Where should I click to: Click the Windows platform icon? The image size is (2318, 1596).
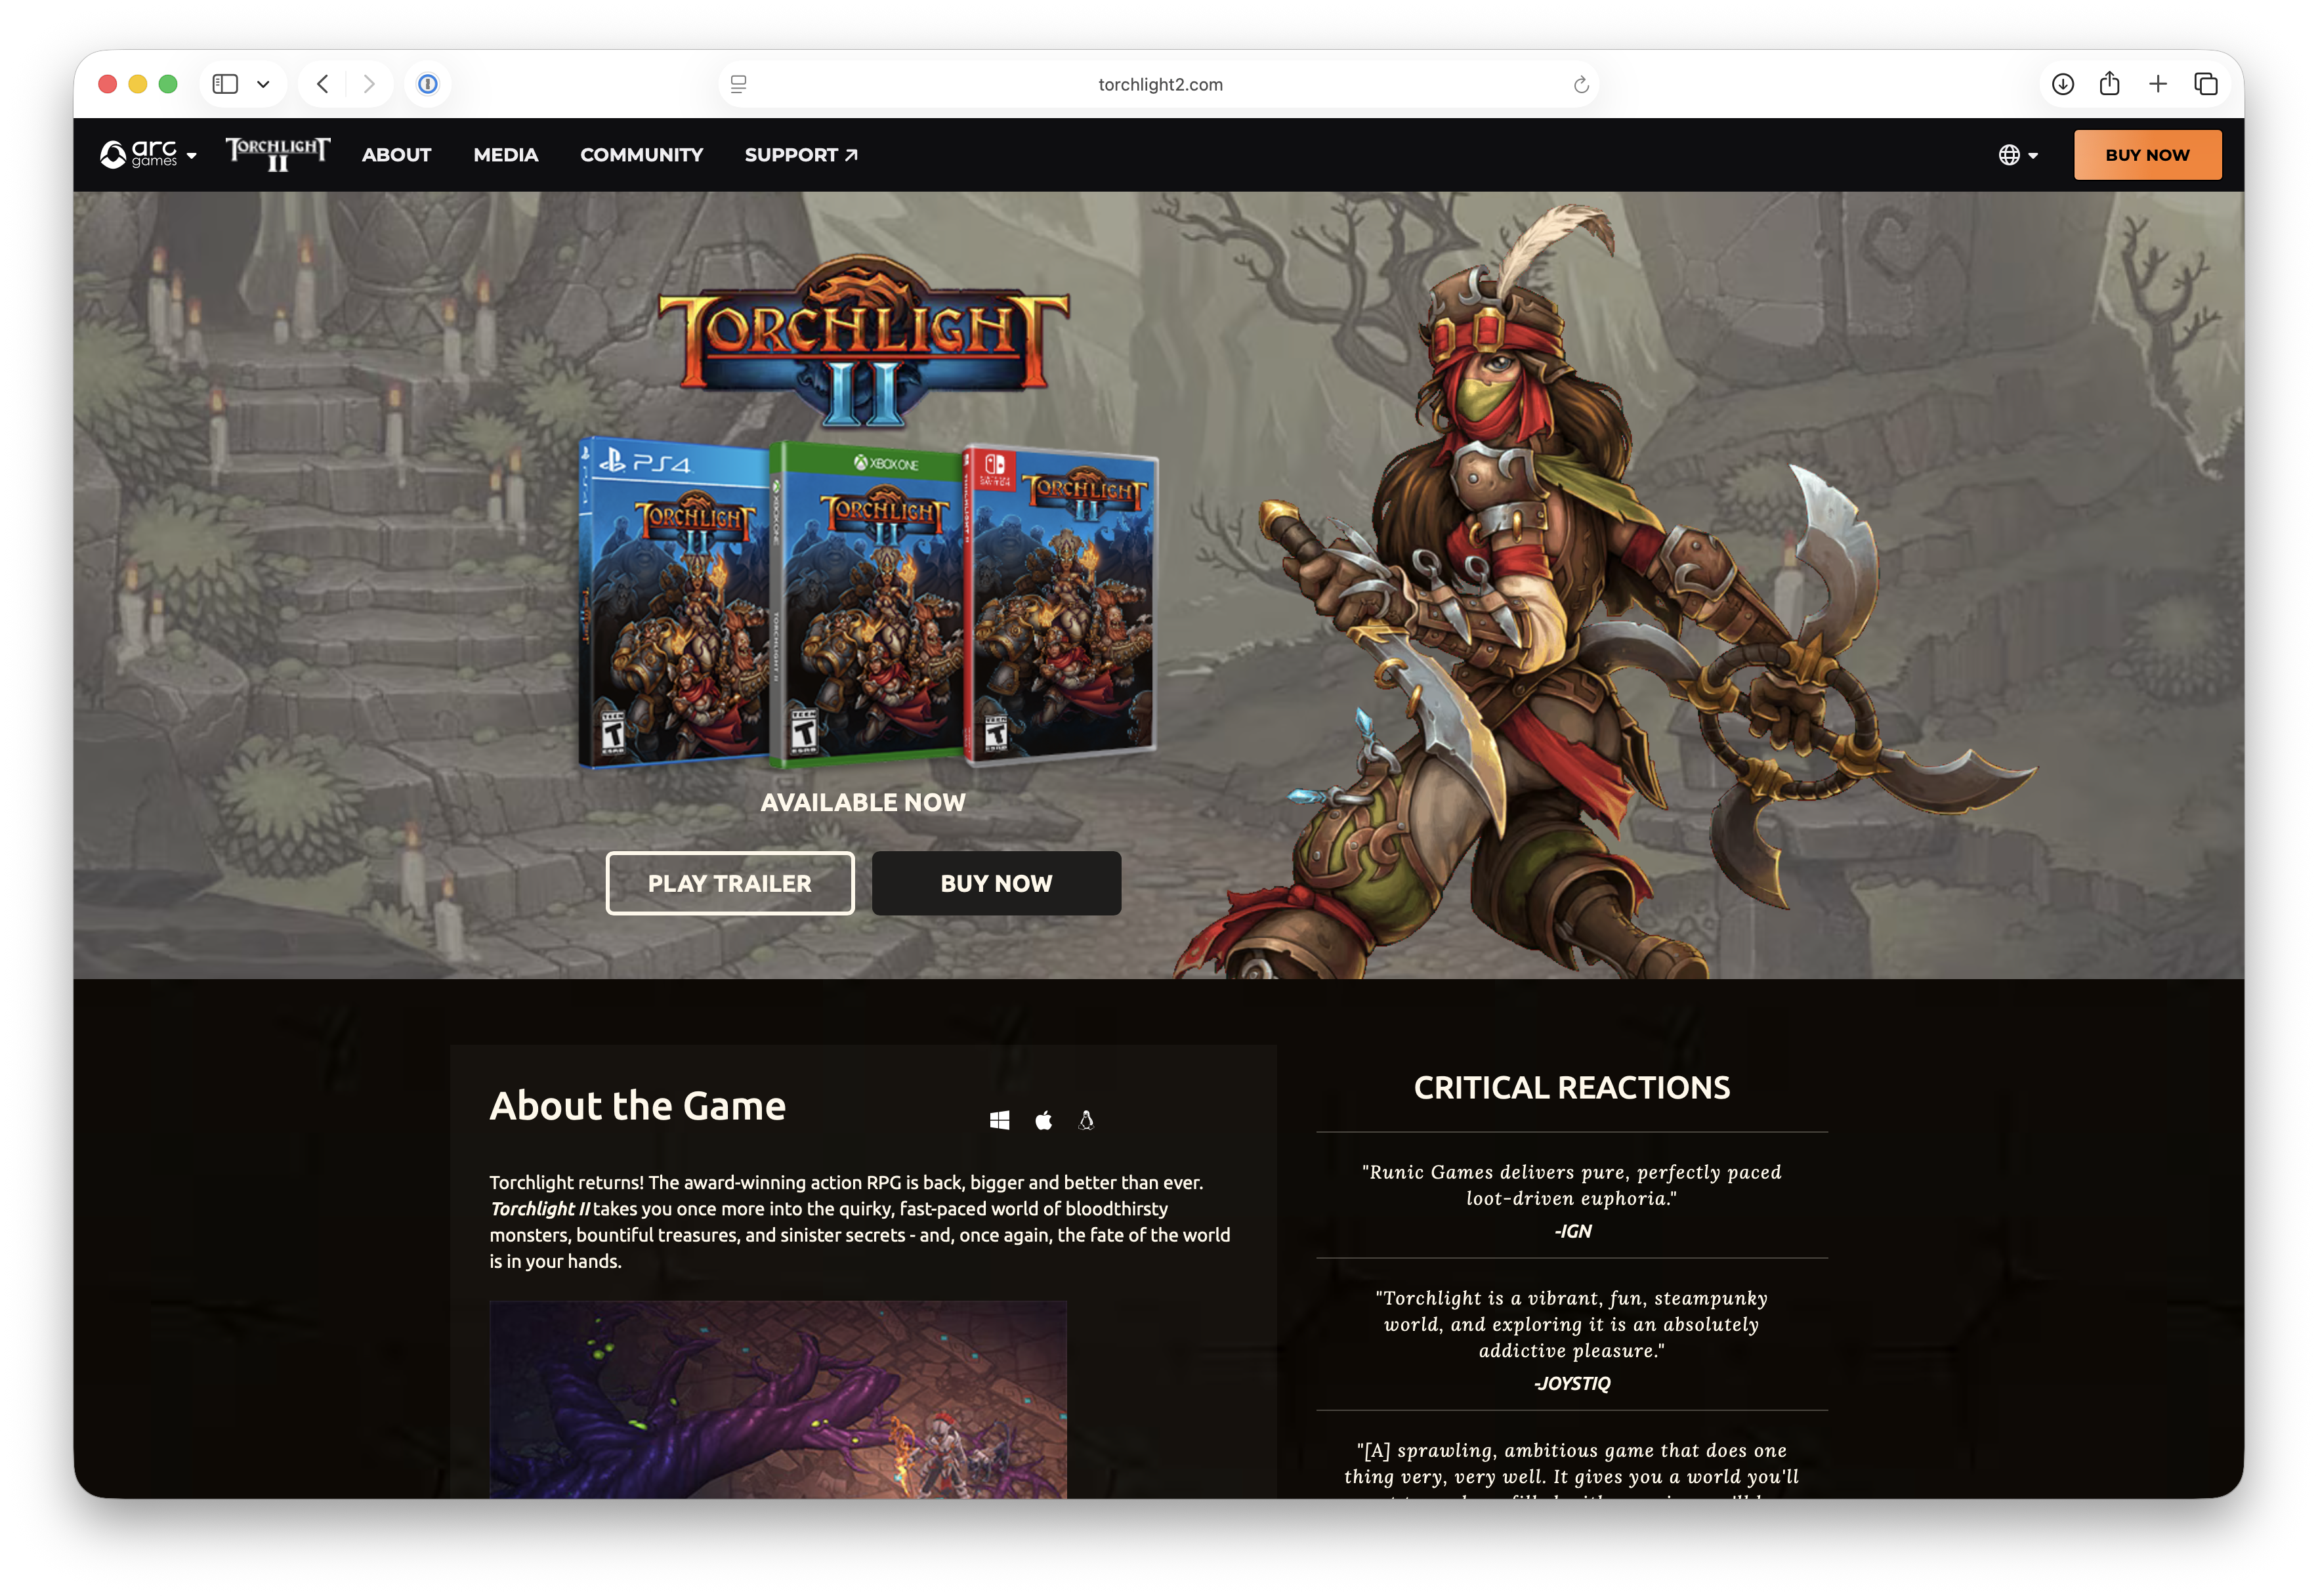click(x=999, y=1120)
